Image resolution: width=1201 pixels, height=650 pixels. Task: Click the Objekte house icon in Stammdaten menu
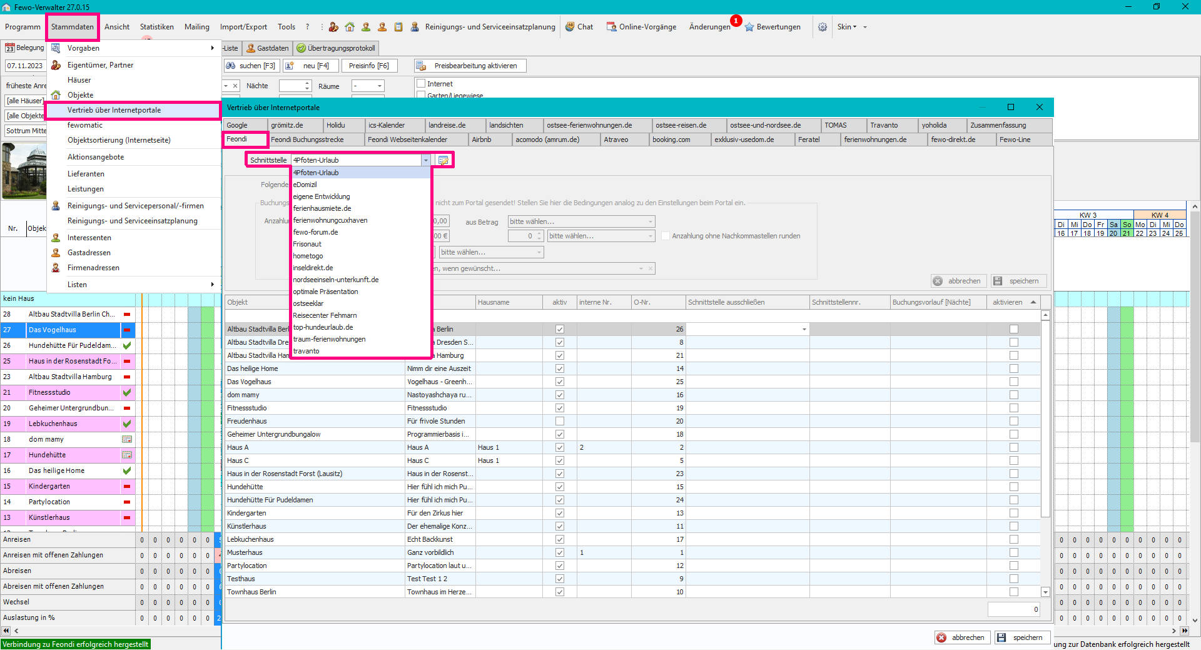point(56,95)
